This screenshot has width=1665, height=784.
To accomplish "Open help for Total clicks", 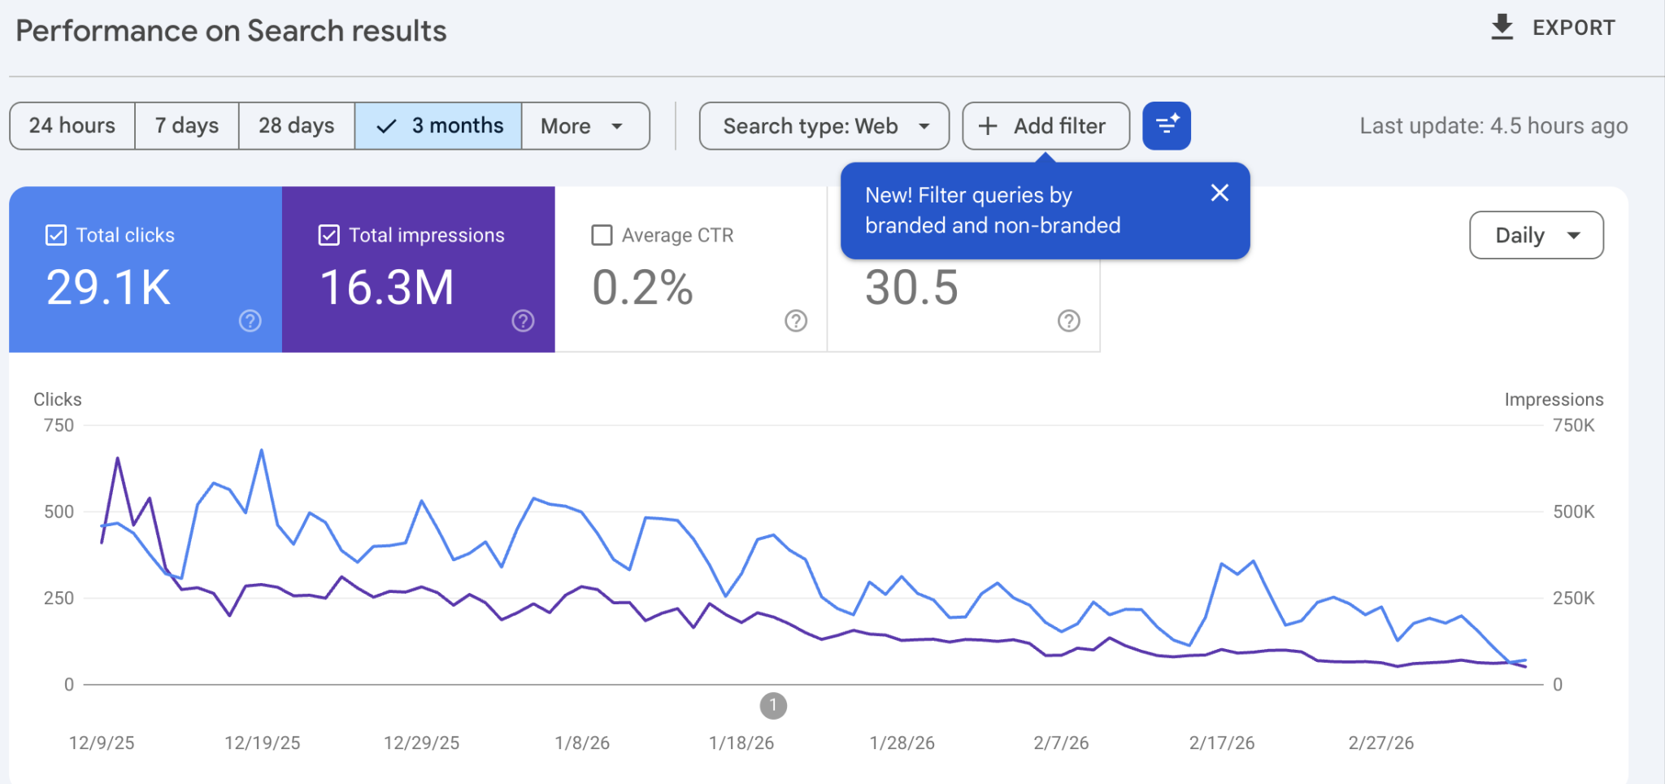I will (250, 321).
